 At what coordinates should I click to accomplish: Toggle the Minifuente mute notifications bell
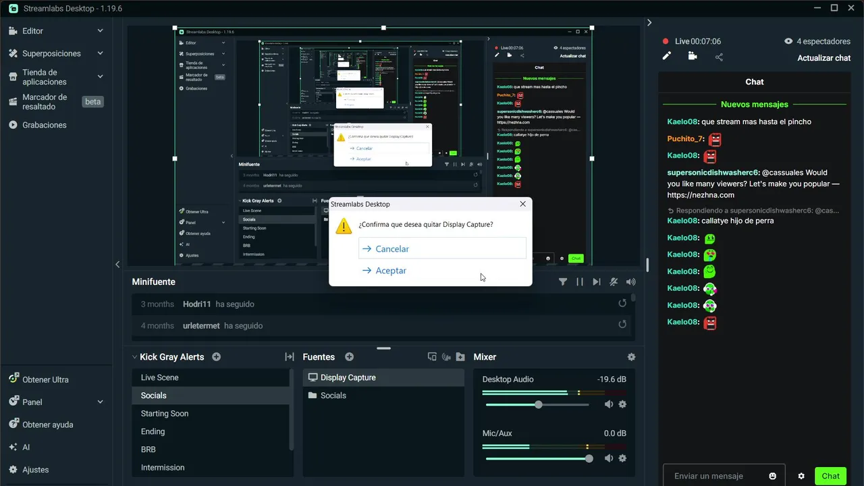(x=614, y=282)
